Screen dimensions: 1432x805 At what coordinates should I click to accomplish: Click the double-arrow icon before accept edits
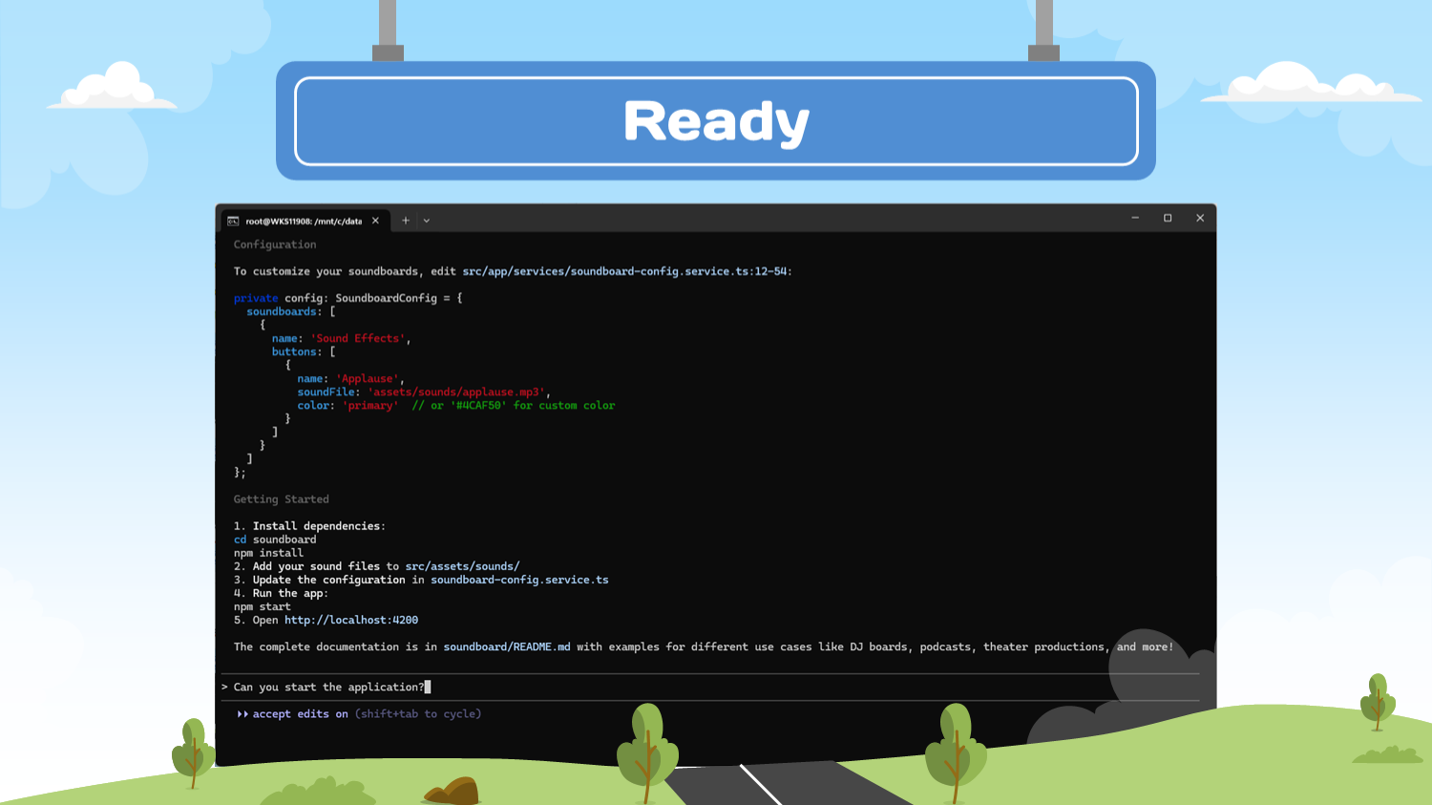pyautogui.click(x=242, y=714)
